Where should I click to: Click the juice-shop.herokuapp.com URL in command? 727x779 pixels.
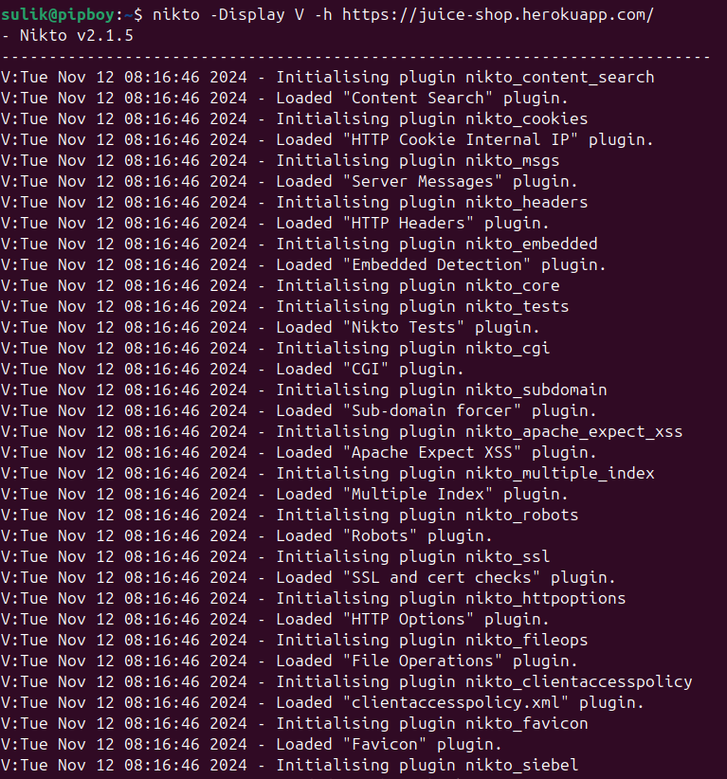(x=498, y=15)
